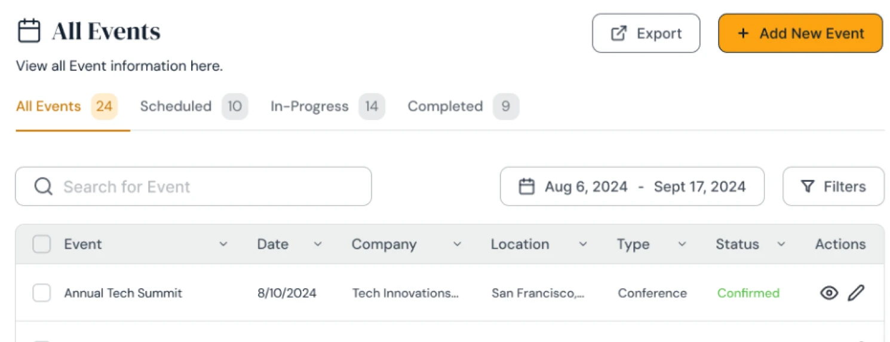The image size is (890, 342).
Task: Click the plus icon on Add New Event
Action: [743, 33]
